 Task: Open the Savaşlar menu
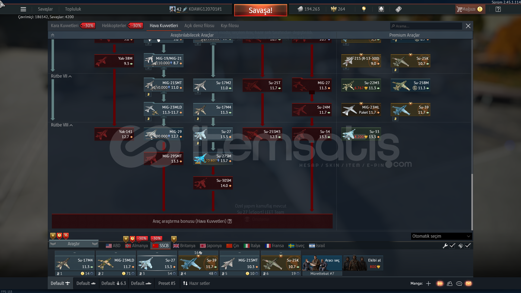point(45,9)
